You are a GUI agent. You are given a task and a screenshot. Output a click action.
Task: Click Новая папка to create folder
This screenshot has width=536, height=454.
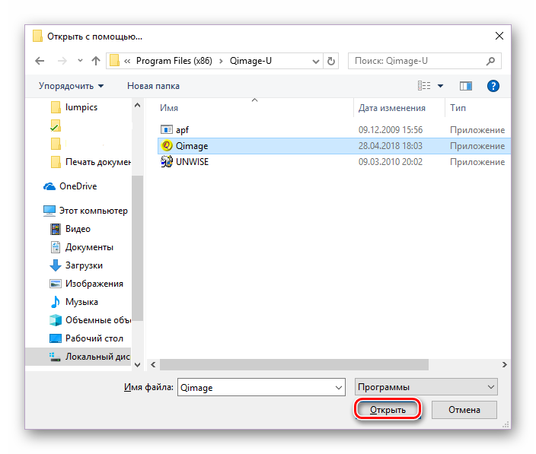pyautogui.click(x=153, y=86)
